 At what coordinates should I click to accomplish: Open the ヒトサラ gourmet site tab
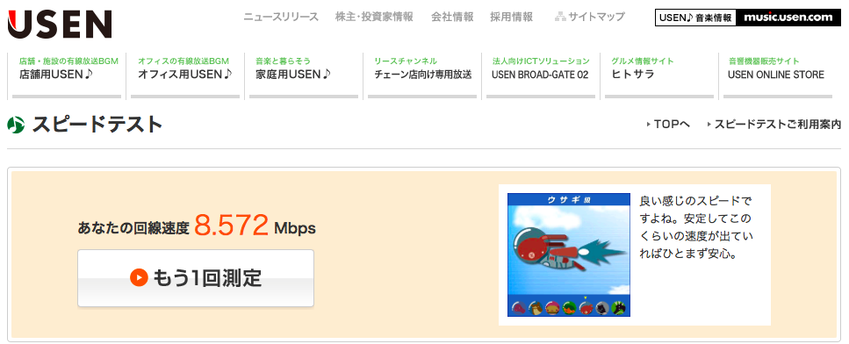click(659, 75)
